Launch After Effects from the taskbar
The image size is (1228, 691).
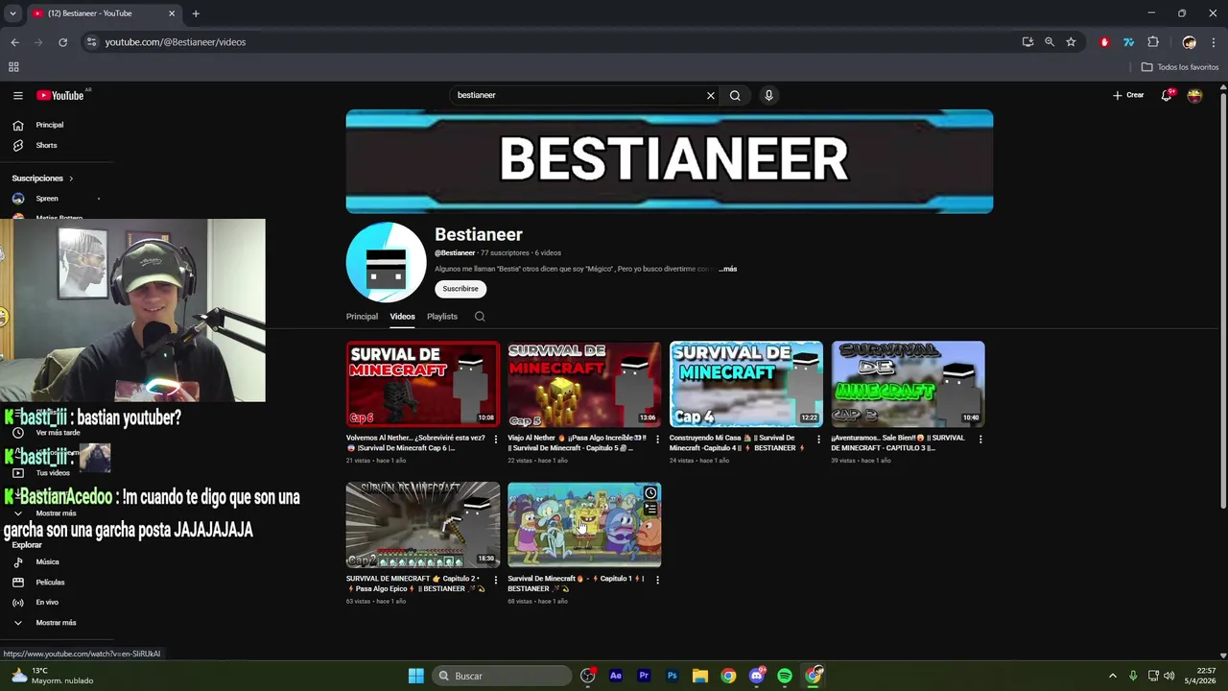[x=616, y=676]
